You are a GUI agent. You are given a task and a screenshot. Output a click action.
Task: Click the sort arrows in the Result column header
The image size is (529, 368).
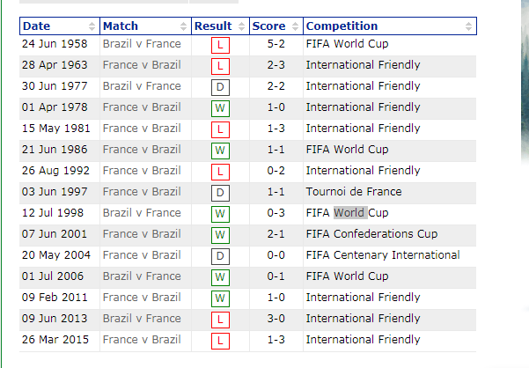[x=242, y=26]
